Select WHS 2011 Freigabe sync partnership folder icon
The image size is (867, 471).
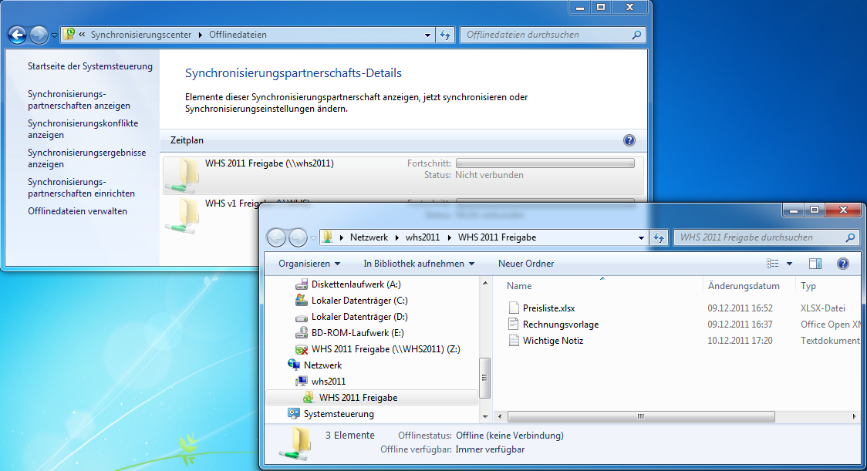(x=184, y=175)
